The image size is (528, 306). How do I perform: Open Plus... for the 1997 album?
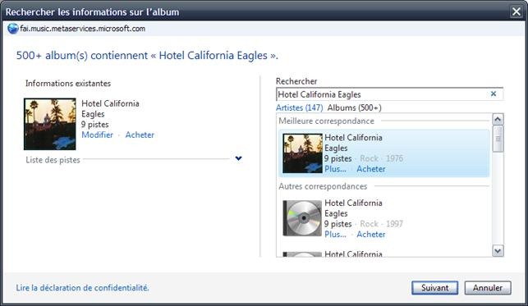tap(335, 235)
